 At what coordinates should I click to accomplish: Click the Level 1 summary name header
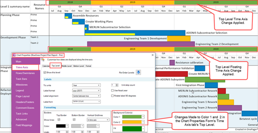point(15,6)
